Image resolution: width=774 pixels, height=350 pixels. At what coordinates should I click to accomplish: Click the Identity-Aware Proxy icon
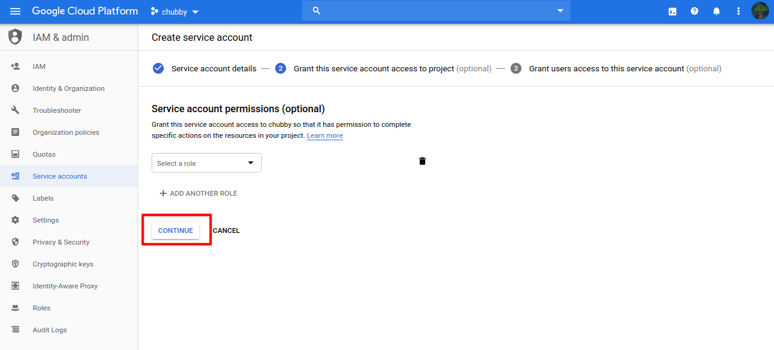(x=15, y=286)
